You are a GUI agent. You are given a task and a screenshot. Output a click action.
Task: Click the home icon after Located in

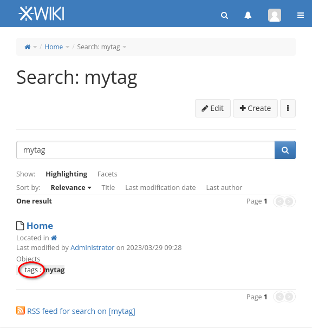(x=54, y=238)
